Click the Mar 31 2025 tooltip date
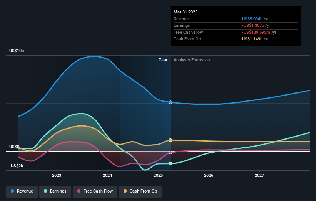 tap(186, 12)
